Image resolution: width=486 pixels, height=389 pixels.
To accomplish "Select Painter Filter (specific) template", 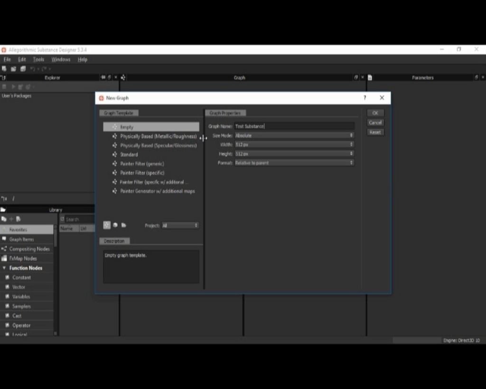I will pos(151,173).
